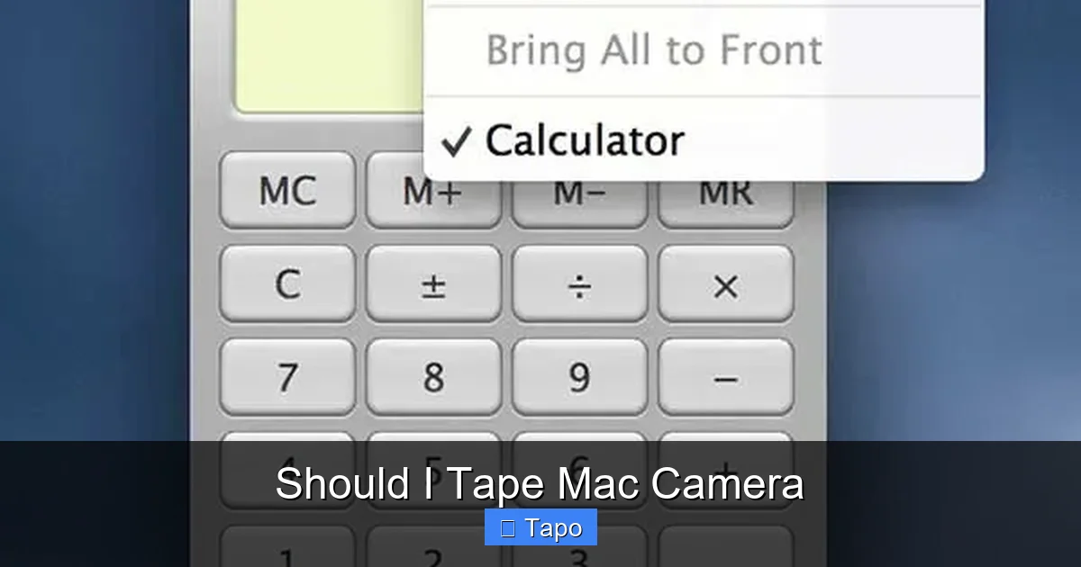Open the Tapo link
The width and height of the screenshot is (1081, 567).
pos(540,527)
